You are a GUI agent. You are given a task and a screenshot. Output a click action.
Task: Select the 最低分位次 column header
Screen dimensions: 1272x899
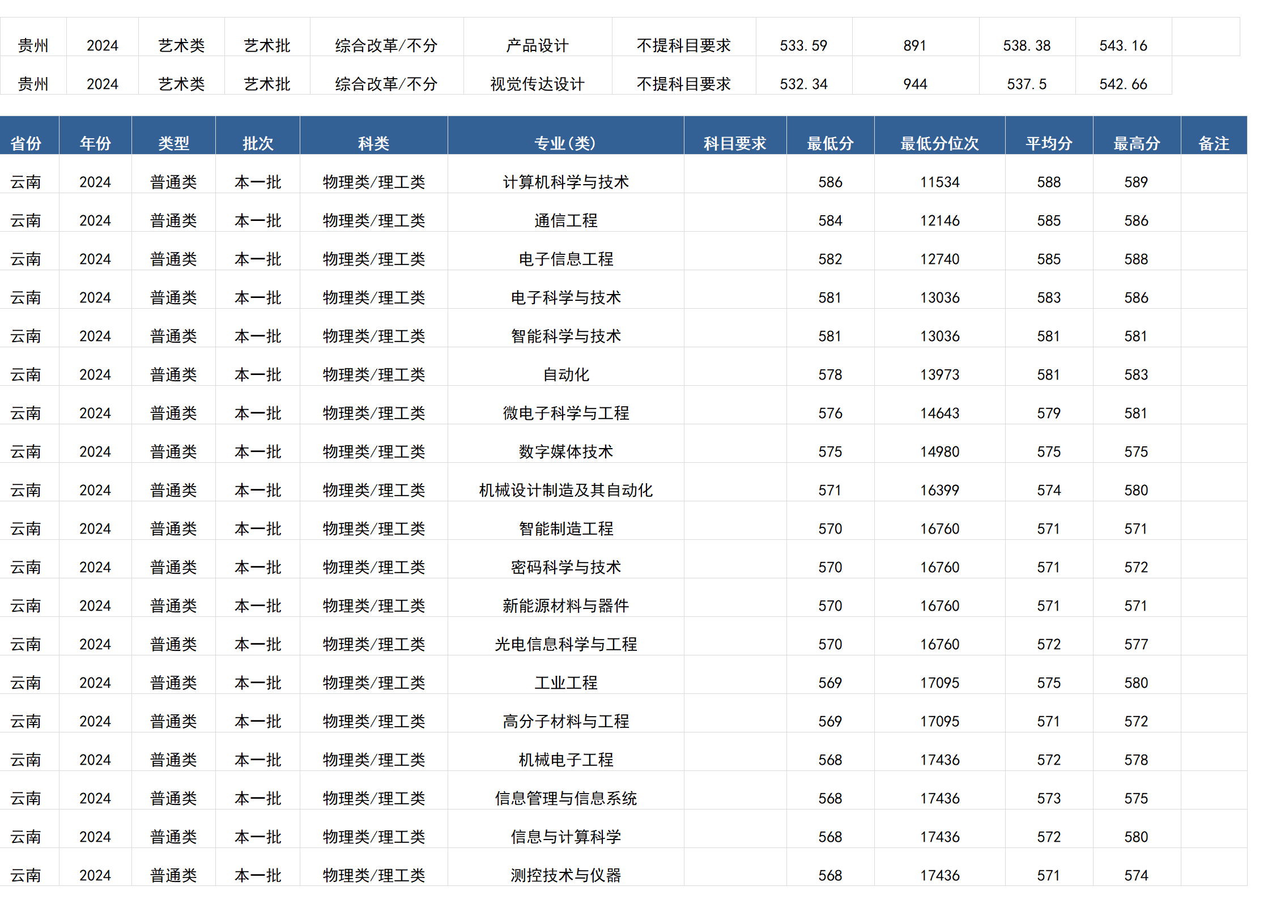[x=939, y=143]
